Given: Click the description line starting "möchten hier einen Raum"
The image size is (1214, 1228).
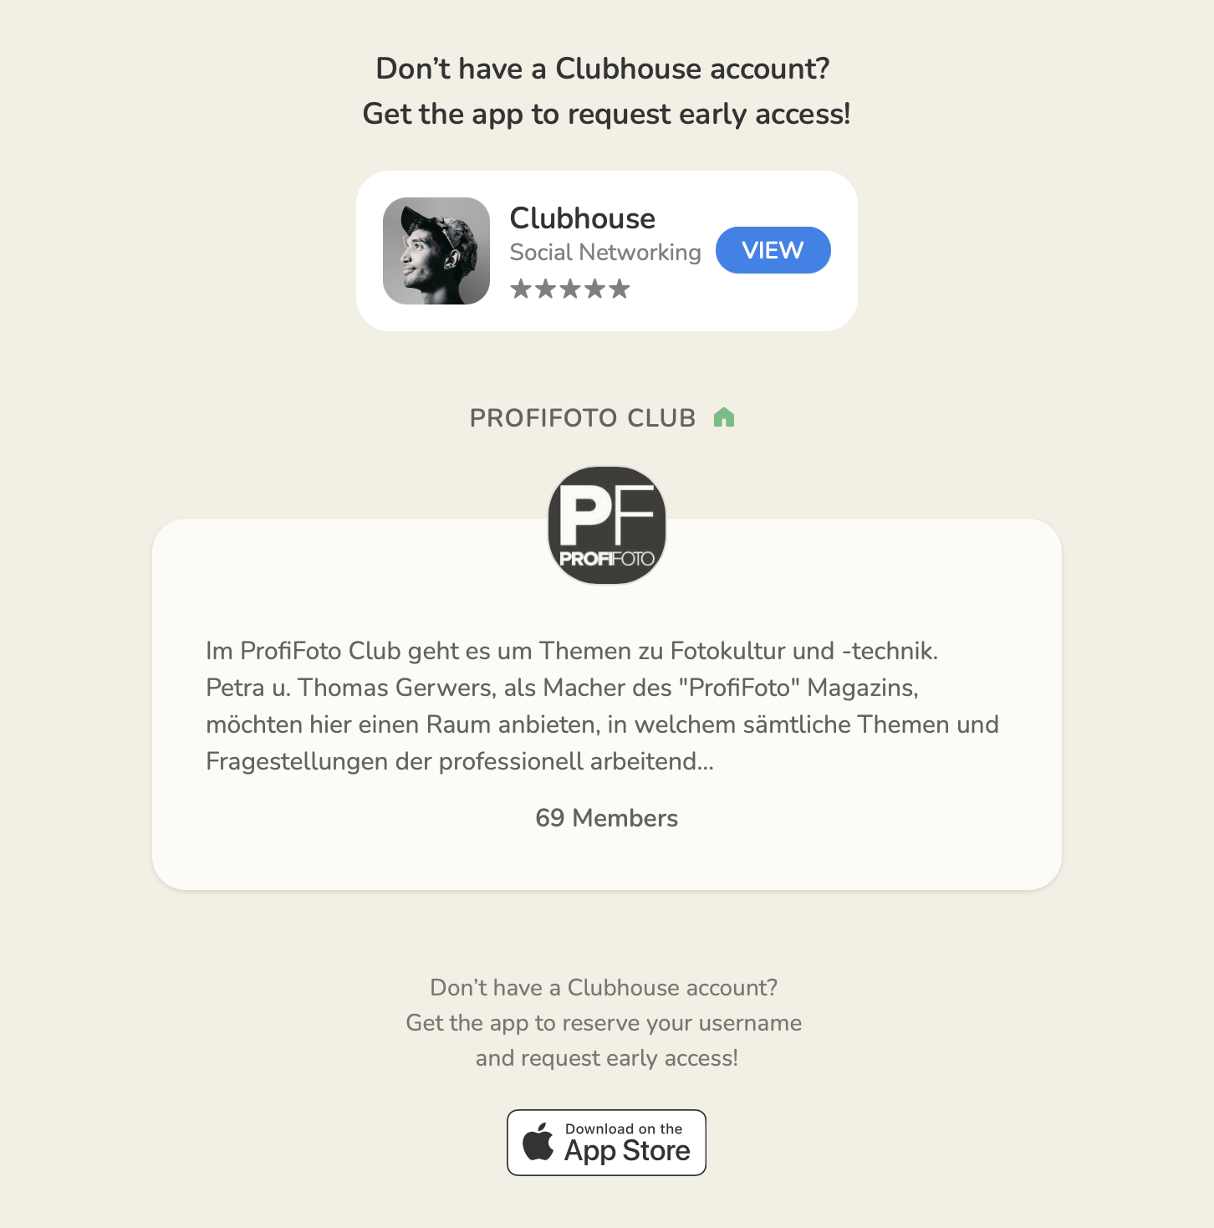Looking at the screenshot, I should click(x=602, y=724).
